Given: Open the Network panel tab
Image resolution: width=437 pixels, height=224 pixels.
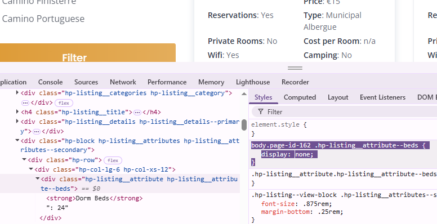Looking at the screenshot, I should pos(123,82).
